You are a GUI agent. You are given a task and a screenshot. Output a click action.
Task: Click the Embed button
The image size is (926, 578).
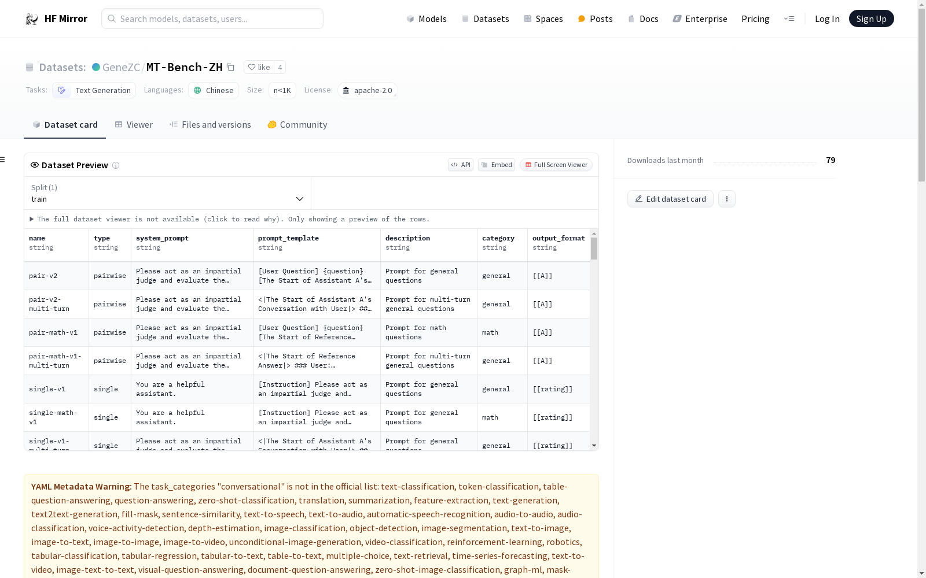(497, 165)
